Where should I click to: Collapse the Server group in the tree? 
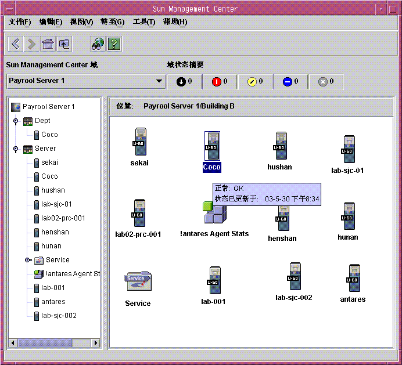pos(16,149)
